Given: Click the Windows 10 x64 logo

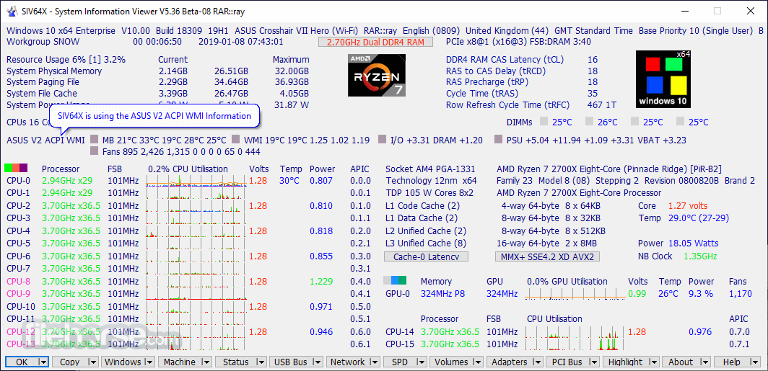Looking at the screenshot, I should pos(663,79).
